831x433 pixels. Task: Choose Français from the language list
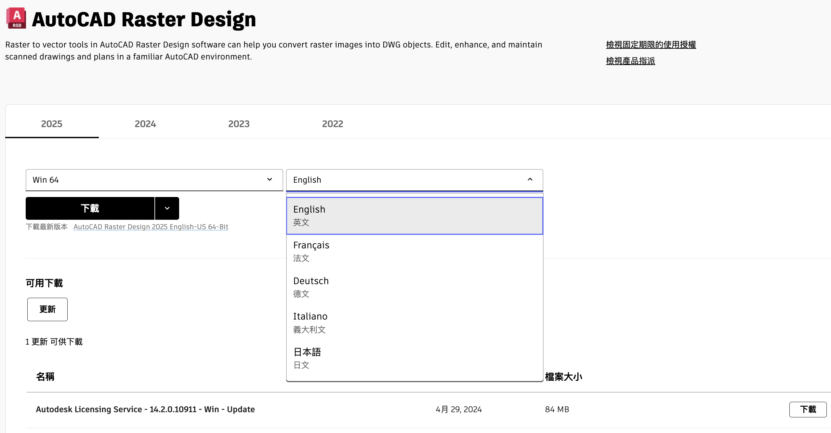point(414,251)
